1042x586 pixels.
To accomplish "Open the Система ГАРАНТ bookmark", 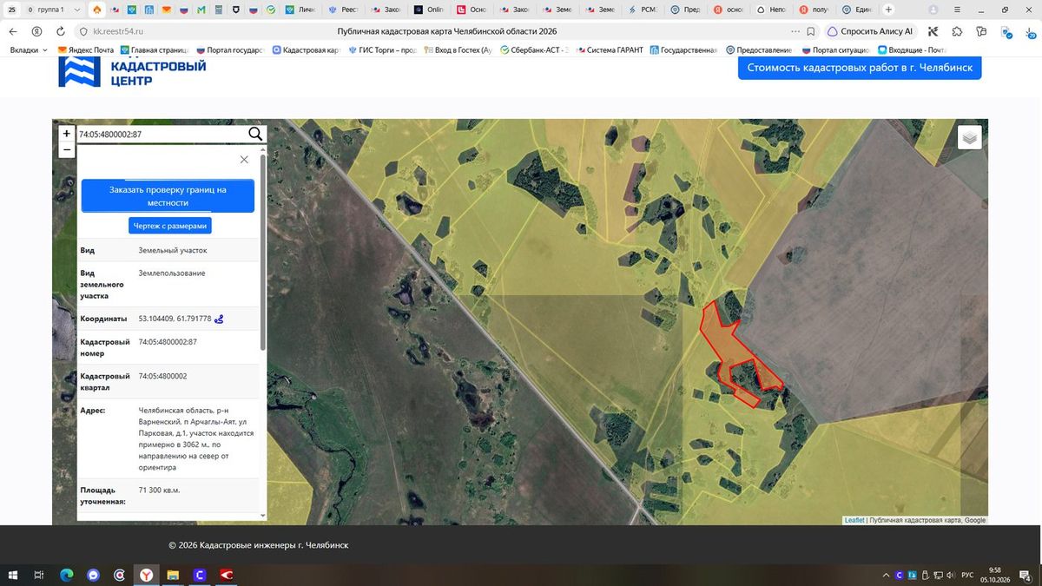I will pyautogui.click(x=610, y=50).
